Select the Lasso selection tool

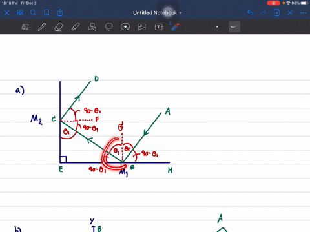[x=108, y=27]
